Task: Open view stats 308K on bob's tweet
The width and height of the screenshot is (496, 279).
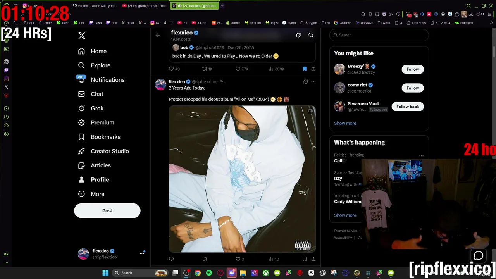Action: coord(277,69)
